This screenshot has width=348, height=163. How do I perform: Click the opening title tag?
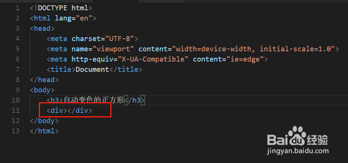coord(61,70)
